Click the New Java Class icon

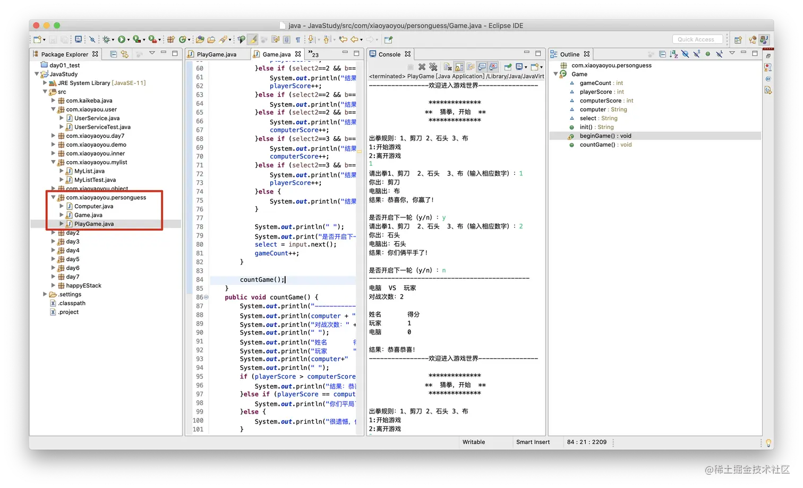pos(183,39)
